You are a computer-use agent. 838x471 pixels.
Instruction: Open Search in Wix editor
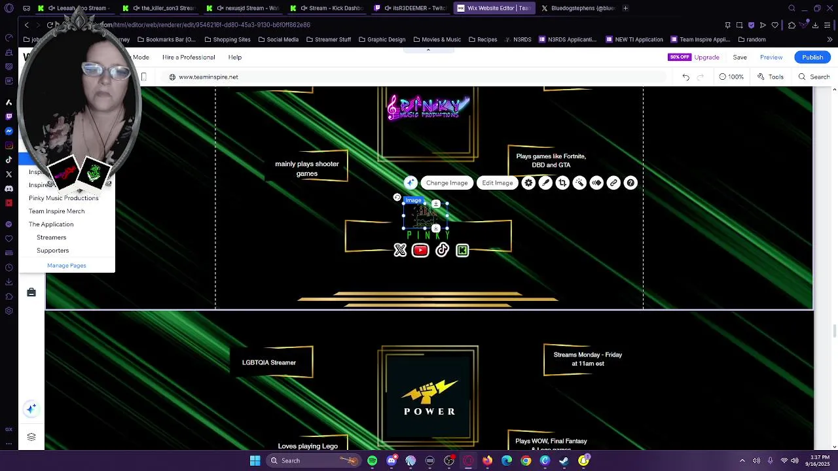tap(814, 77)
